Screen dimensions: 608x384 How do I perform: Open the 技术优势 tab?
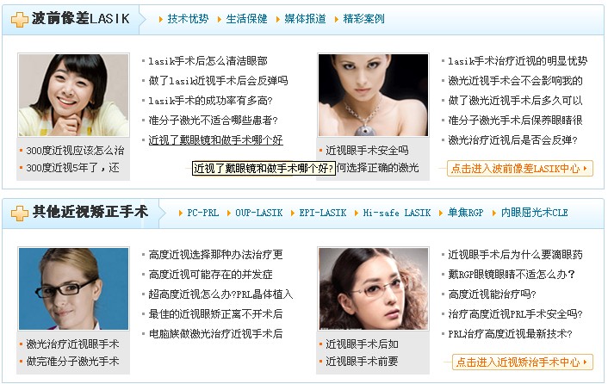point(188,19)
